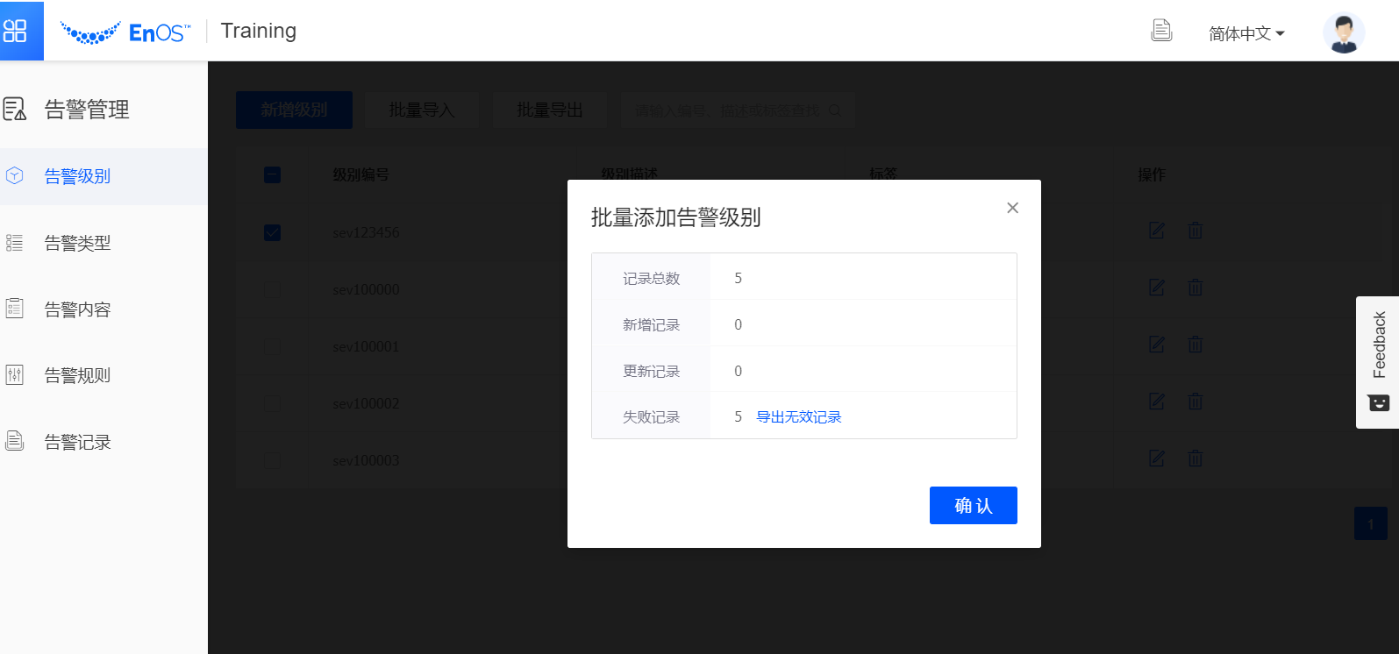The image size is (1399, 654).
Task: Click the 告警类型 list icon
Action: click(x=14, y=243)
